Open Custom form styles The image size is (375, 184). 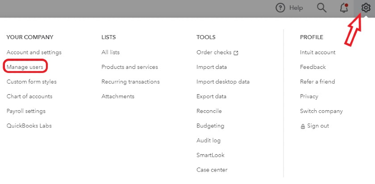(32, 82)
